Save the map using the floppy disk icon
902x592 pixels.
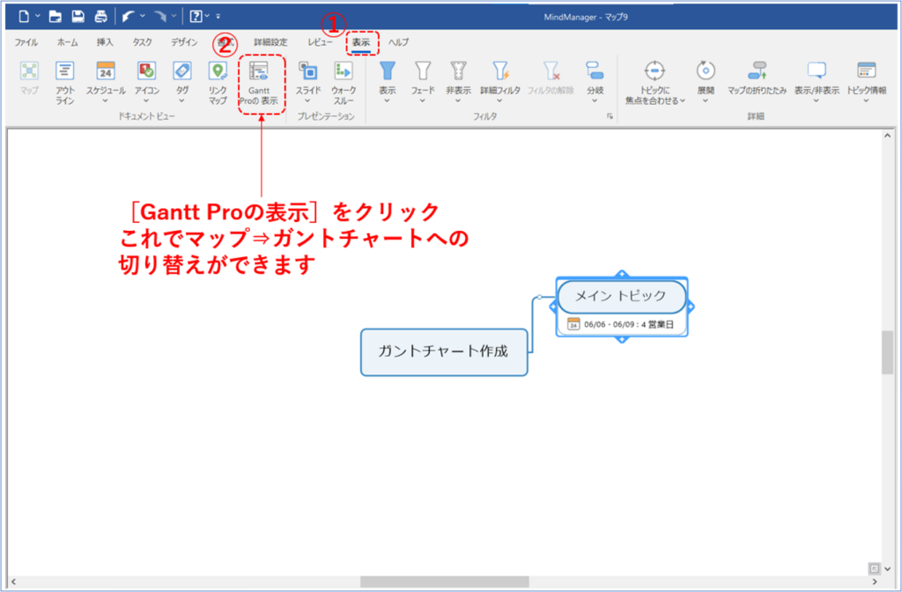[x=78, y=16]
